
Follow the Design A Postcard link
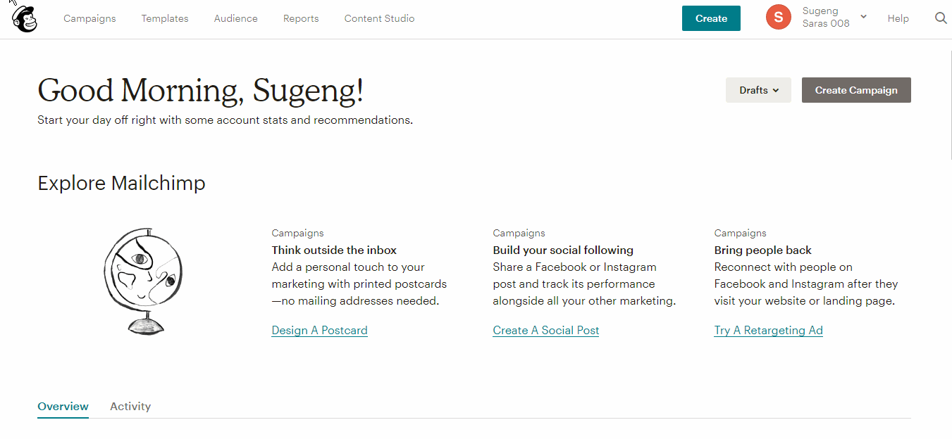pos(319,331)
